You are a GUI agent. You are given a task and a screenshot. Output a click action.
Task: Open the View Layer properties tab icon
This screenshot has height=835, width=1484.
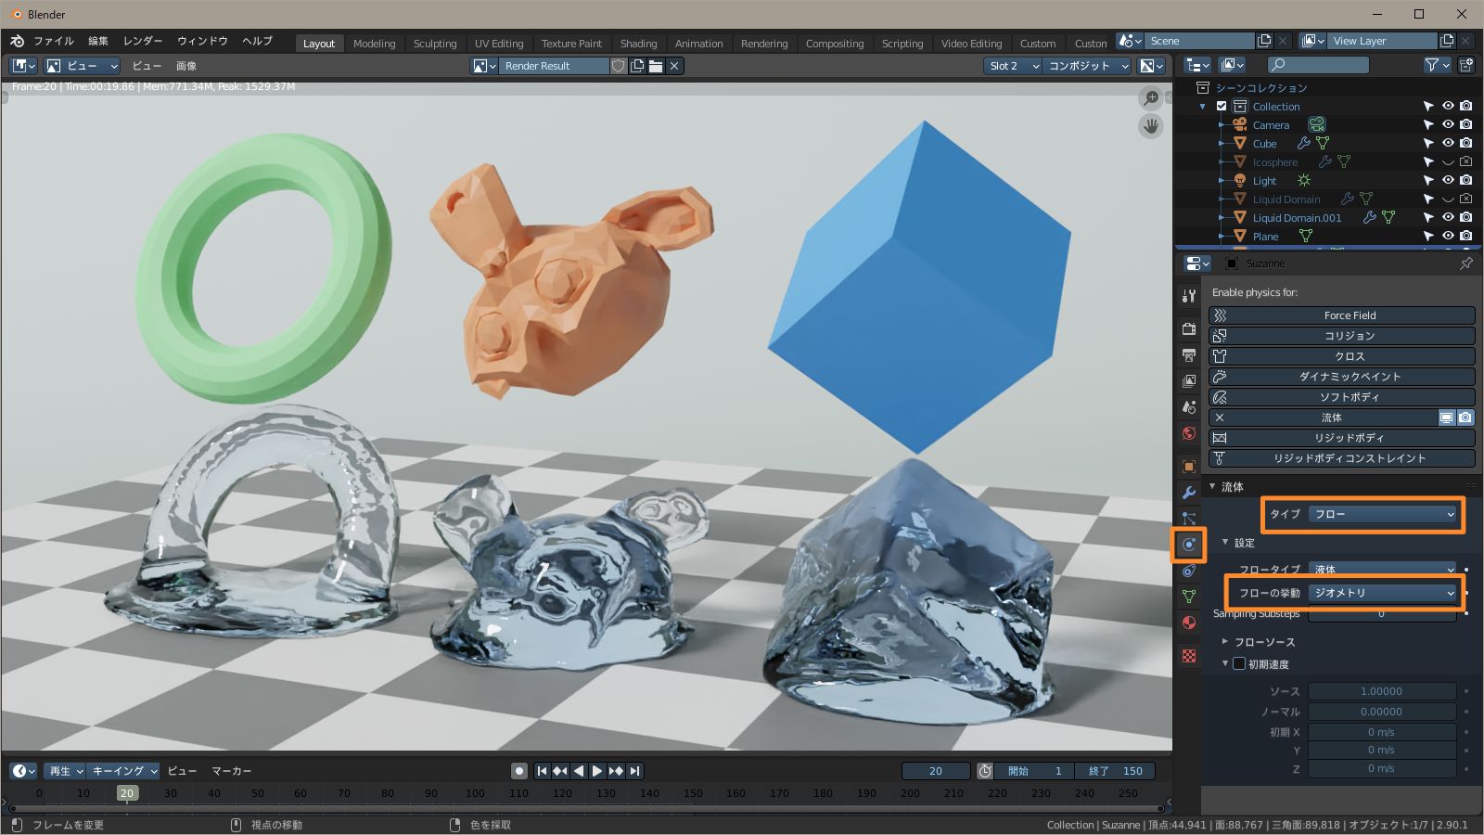click(1189, 380)
